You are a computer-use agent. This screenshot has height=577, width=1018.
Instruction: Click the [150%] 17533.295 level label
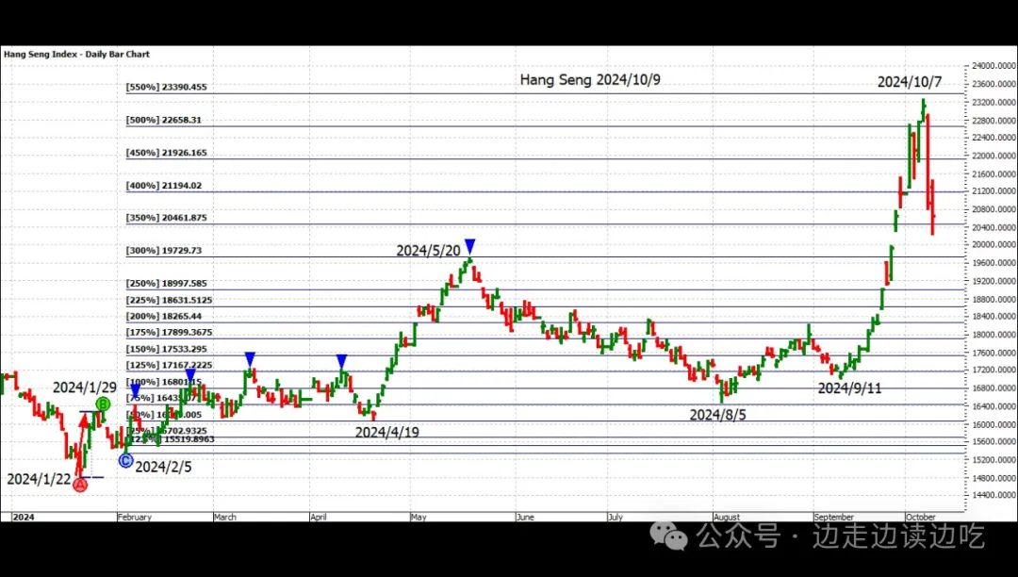(x=167, y=349)
